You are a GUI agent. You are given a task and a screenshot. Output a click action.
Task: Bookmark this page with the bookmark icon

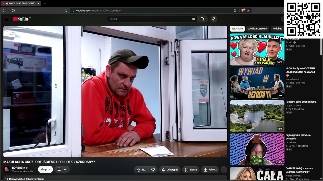point(66,11)
